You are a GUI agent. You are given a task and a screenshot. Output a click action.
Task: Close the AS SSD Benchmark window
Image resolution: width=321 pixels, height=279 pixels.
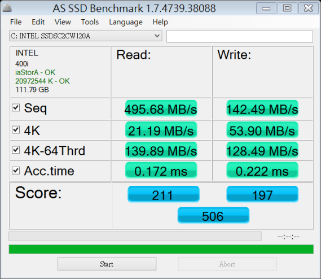[x=309, y=8]
